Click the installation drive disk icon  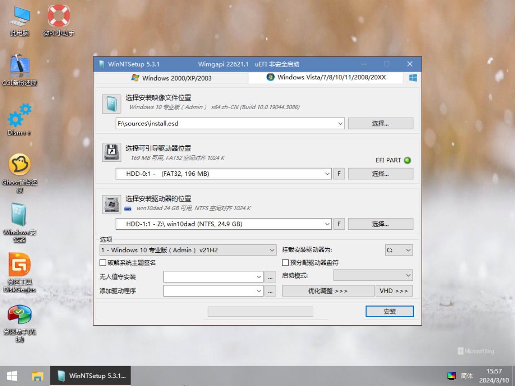click(x=112, y=204)
